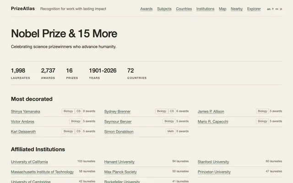Switch language to 'ja'
This screenshot has width=293, height=183.
tap(281, 9)
